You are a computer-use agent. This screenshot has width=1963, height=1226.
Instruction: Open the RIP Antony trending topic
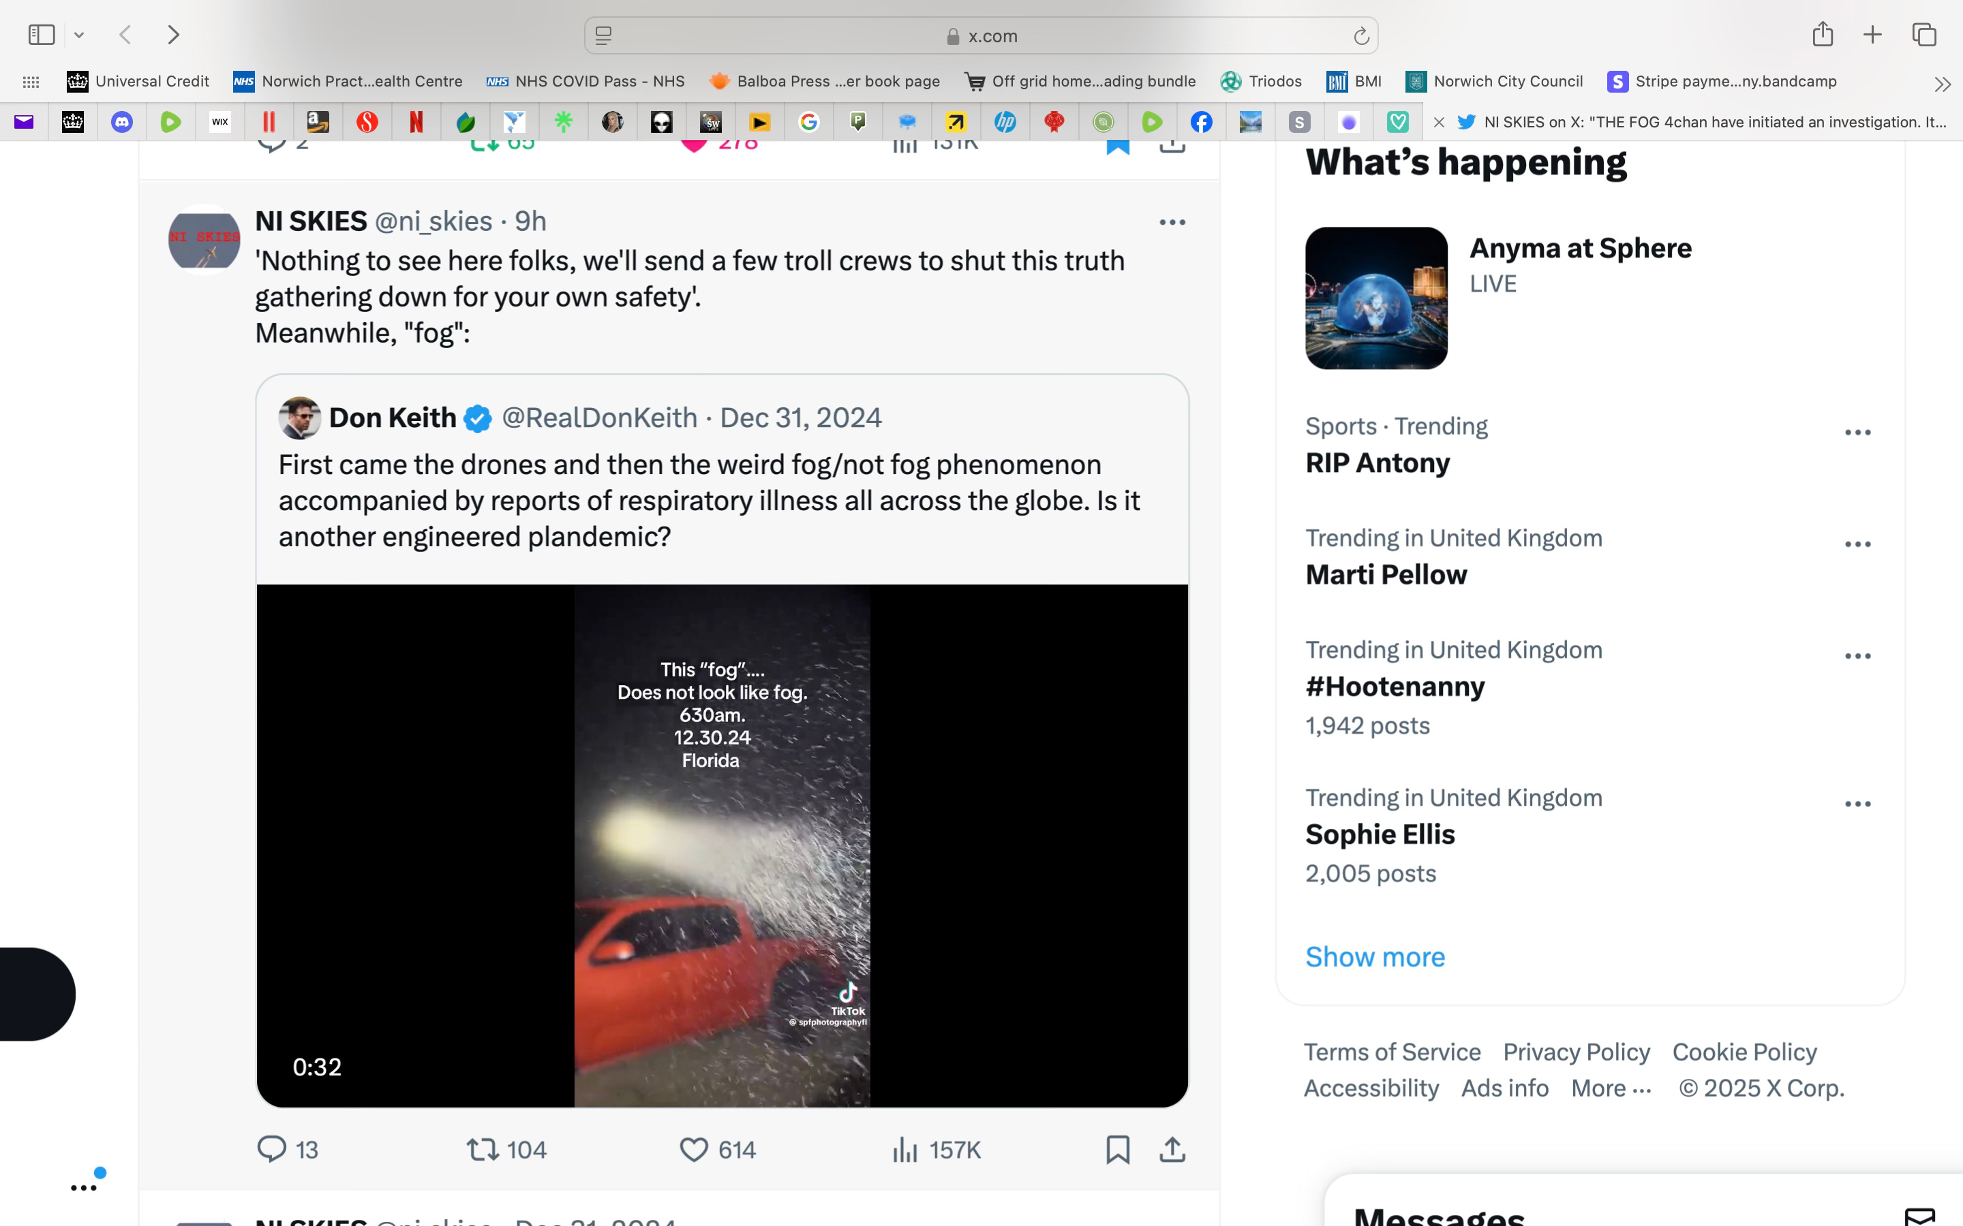tap(1378, 463)
